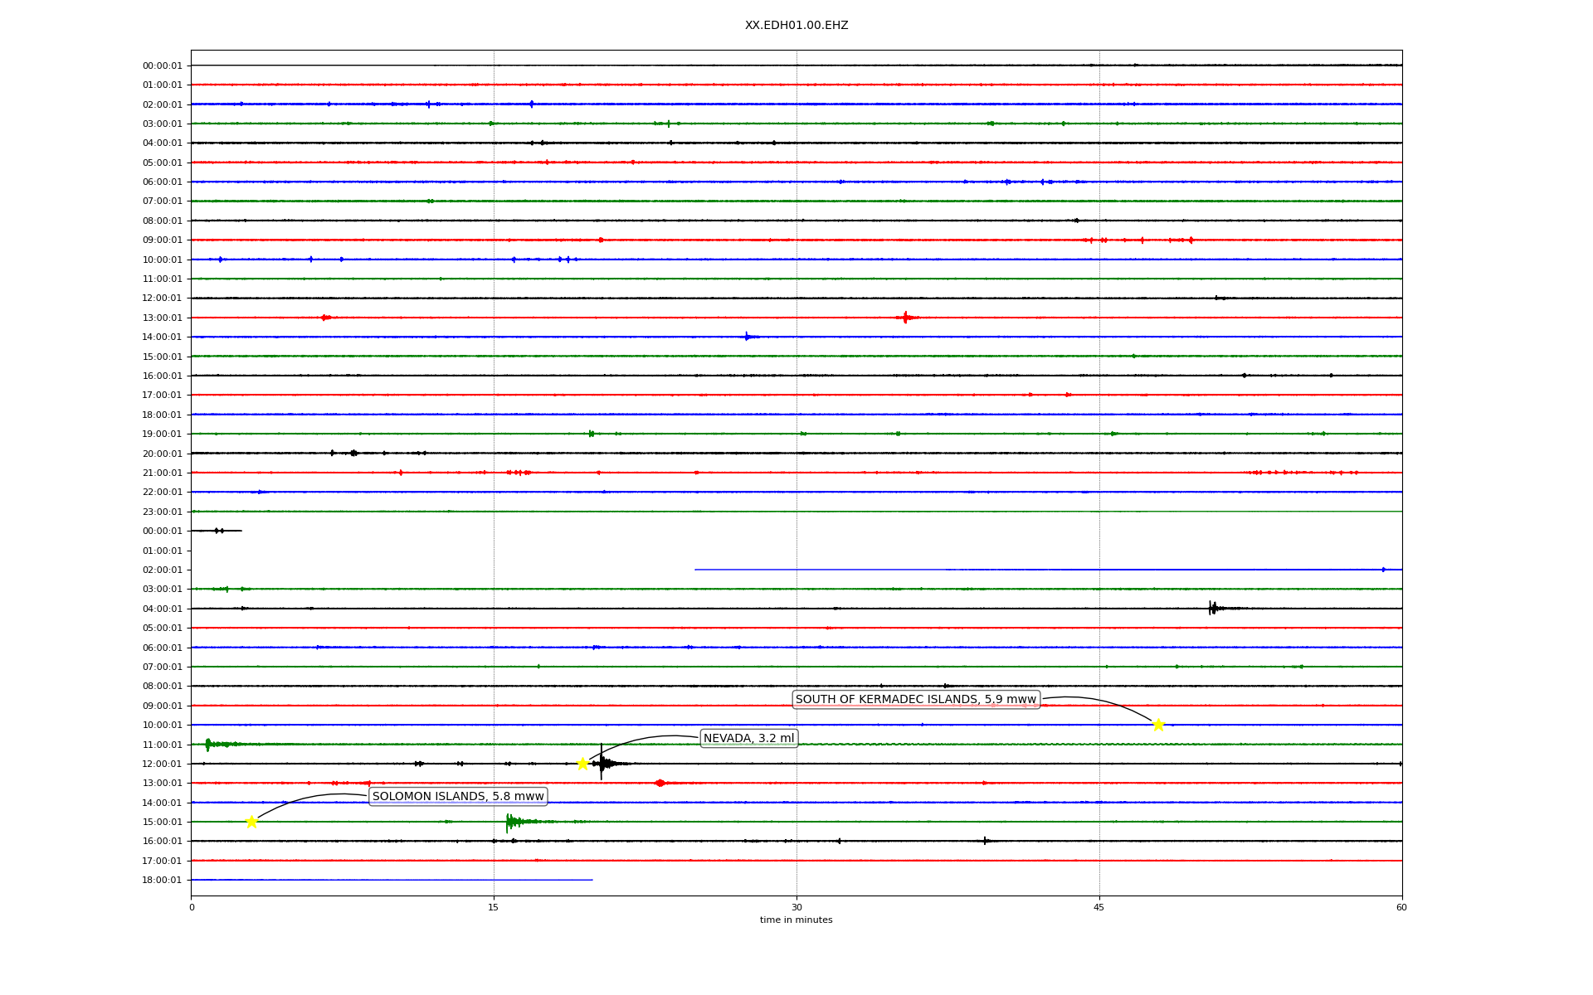Click the plot title XX.EDH01.00.EHZ
The height and width of the screenshot is (995, 1593).
[x=796, y=26]
